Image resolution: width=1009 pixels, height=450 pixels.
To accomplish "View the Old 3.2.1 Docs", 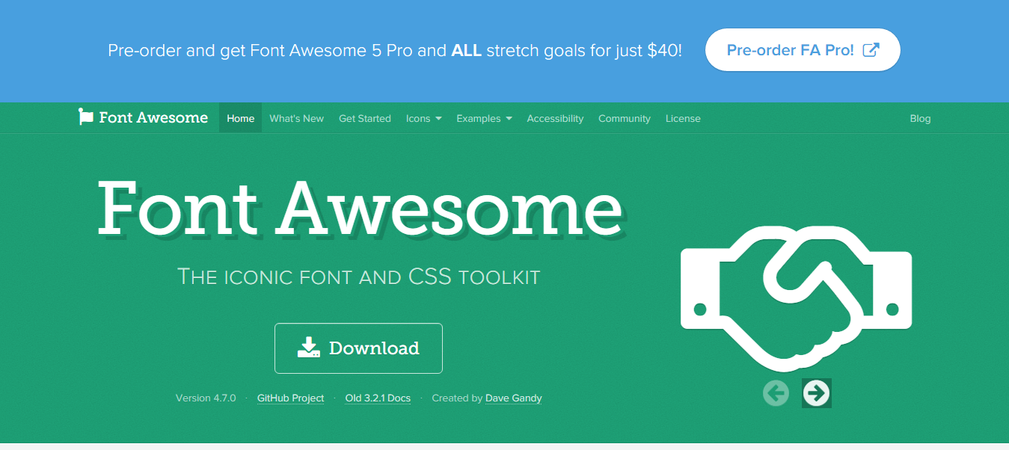I will (378, 398).
